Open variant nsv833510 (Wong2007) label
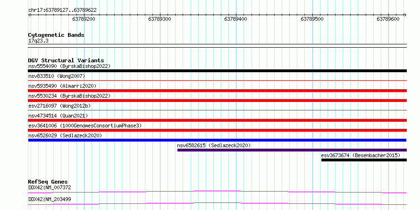The image size is (420, 210). [57, 76]
